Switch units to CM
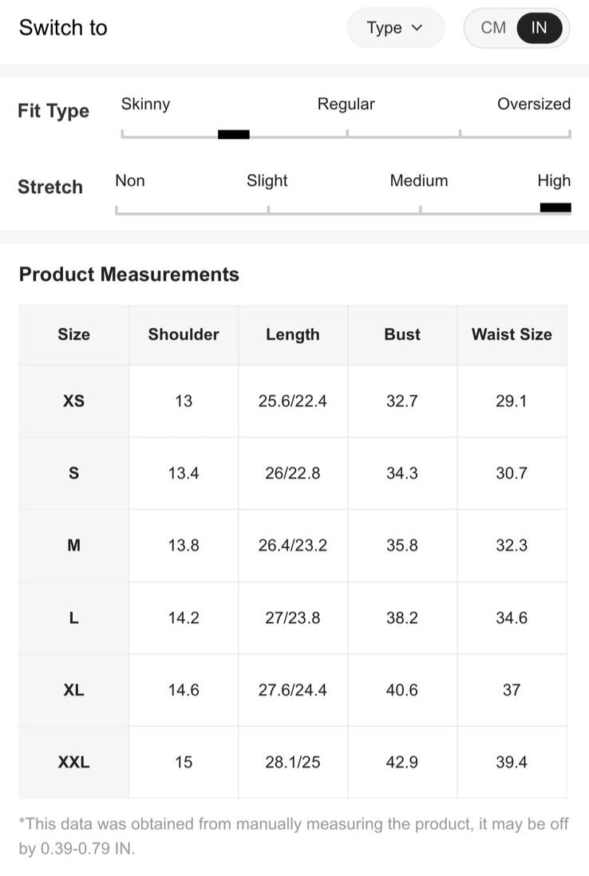589x876 pixels. pyautogui.click(x=493, y=28)
